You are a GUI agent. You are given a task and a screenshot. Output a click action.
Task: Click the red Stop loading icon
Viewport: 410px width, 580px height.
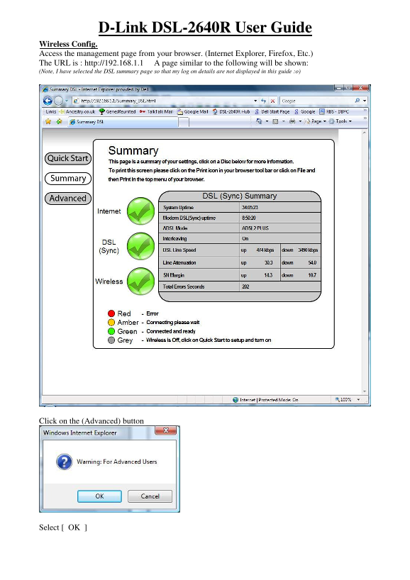[272, 101]
